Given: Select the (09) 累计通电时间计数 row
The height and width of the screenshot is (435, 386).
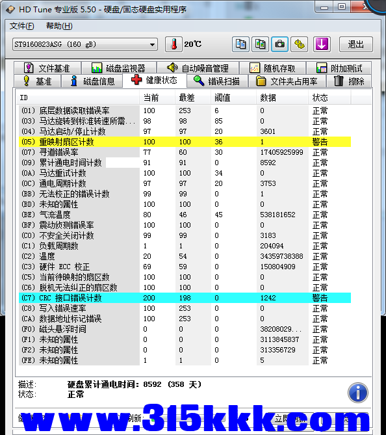Looking at the screenshot, I should 185,163.
